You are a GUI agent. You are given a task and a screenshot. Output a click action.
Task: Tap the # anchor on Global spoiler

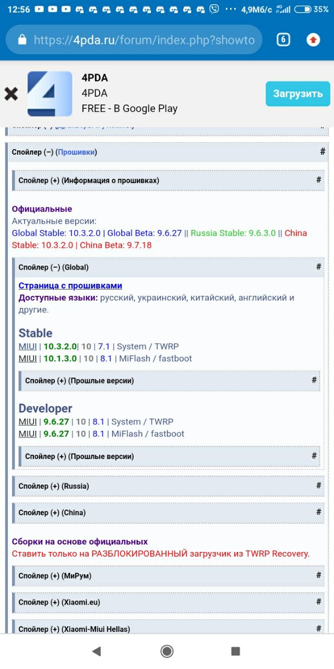(318, 267)
